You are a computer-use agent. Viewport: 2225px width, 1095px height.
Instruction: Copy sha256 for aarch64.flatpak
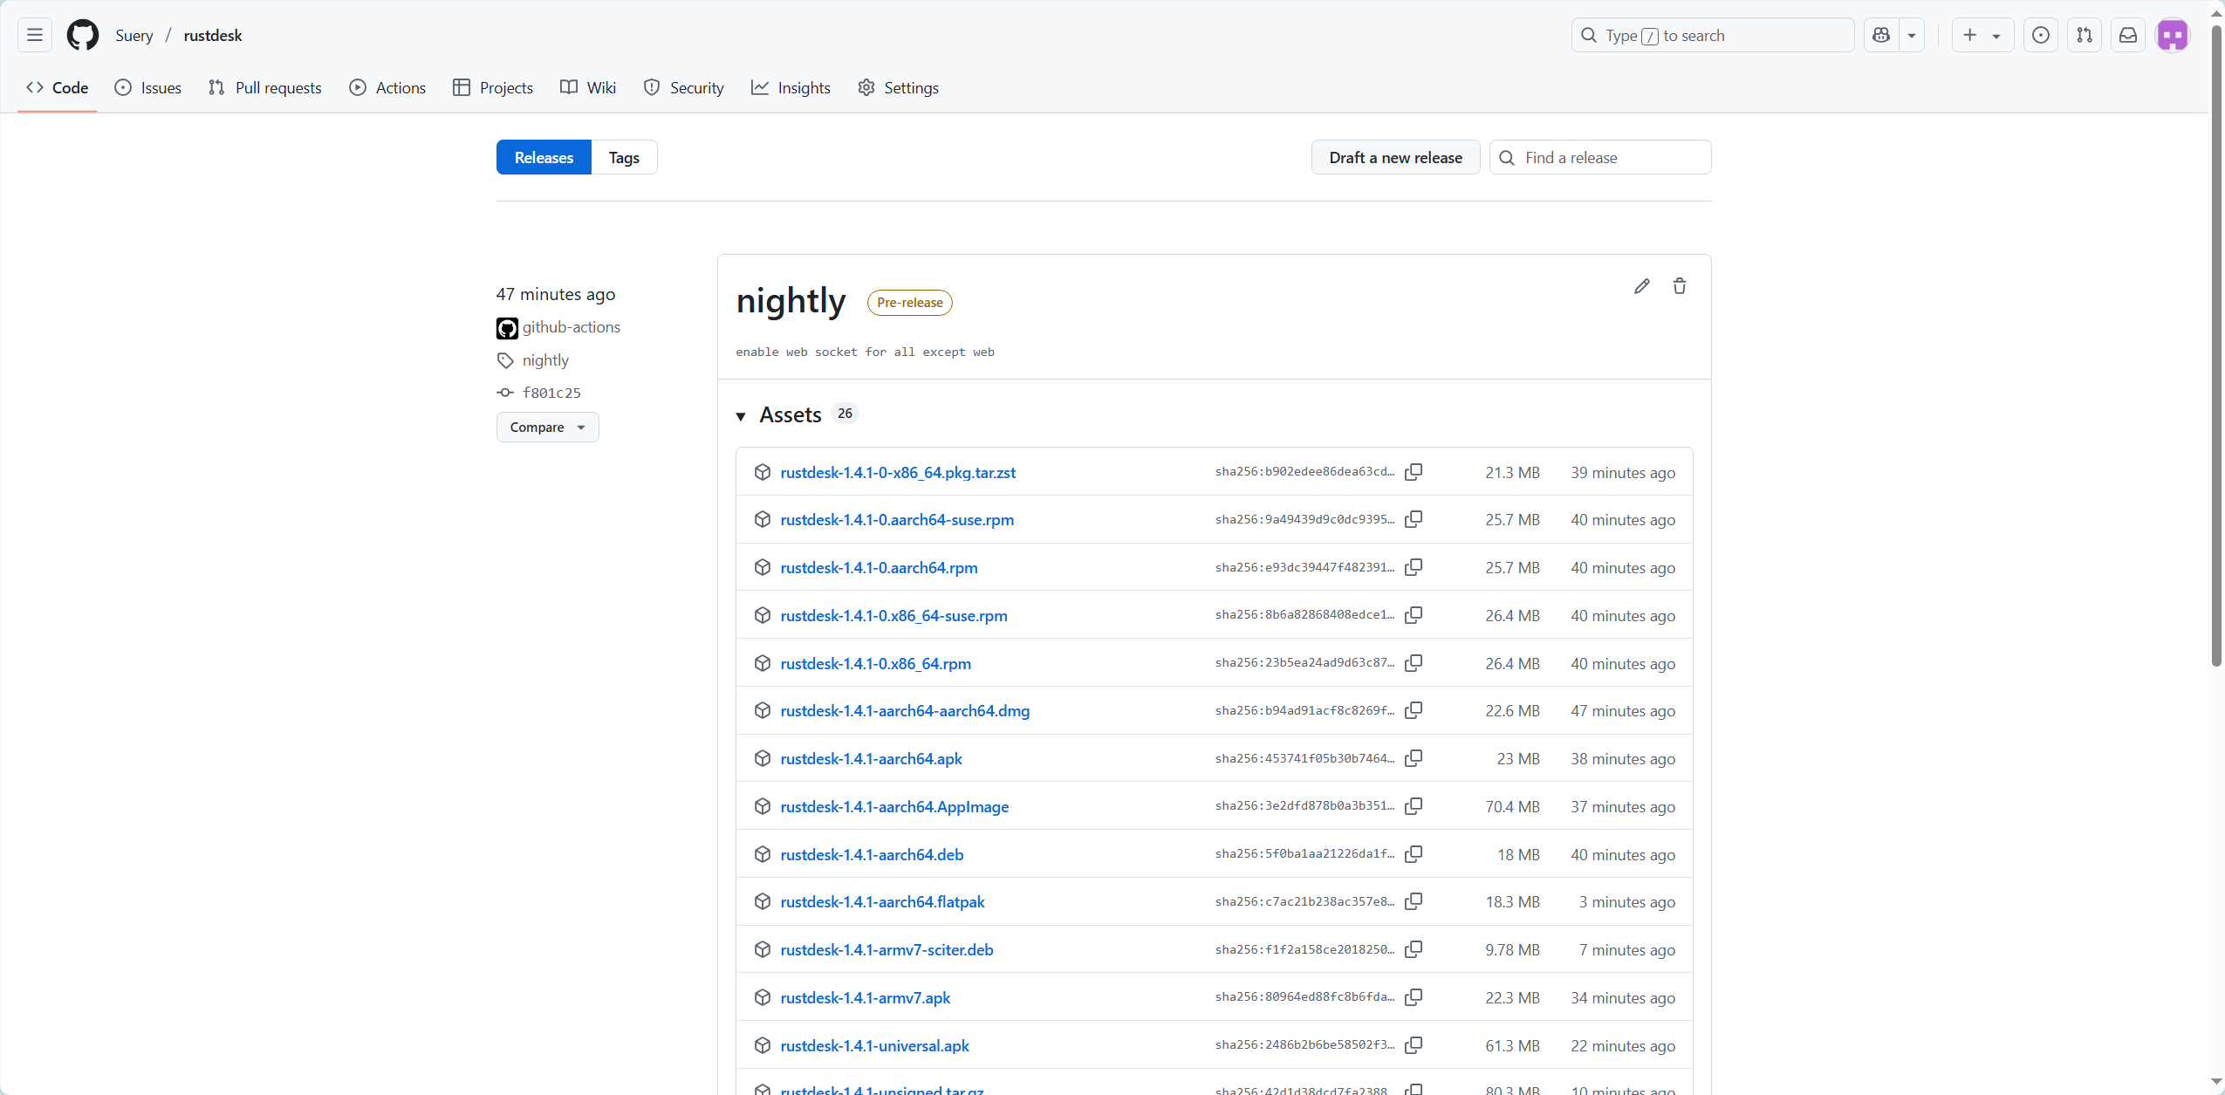click(x=1414, y=901)
